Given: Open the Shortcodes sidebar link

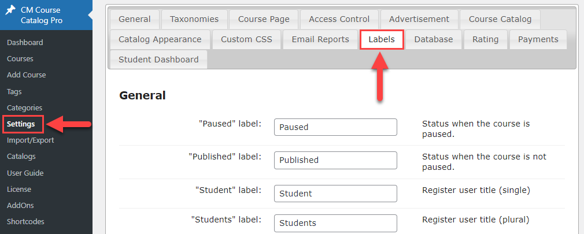Looking at the screenshot, I should coord(25,221).
